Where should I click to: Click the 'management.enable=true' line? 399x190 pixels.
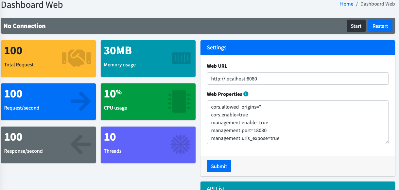pyautogui.click(x=240, y=123)
